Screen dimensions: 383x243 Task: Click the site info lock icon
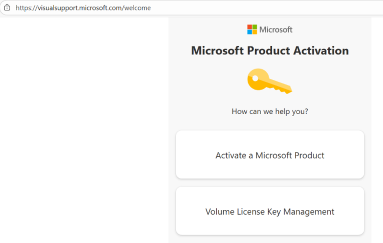point(7,7)
